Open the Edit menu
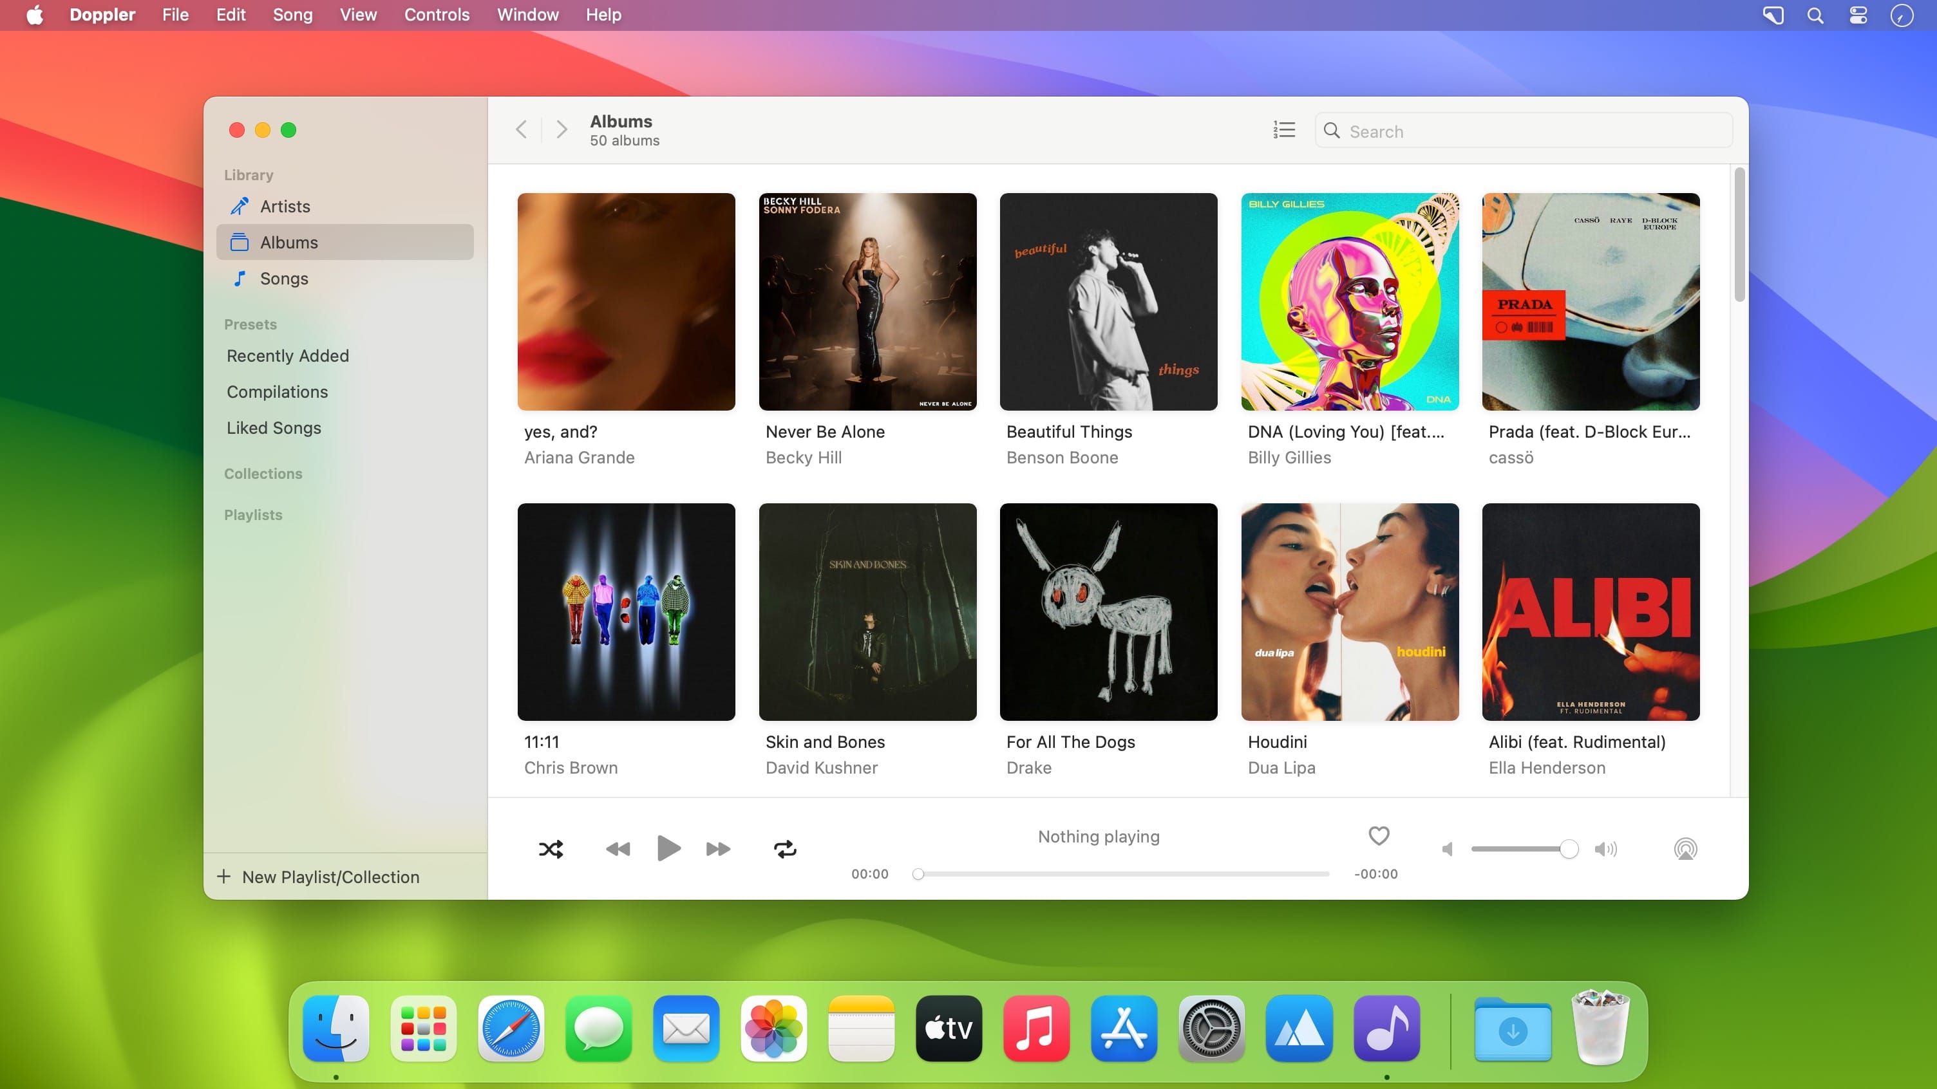The width and height of the screenshot is (1937, 1089). coord(231,15)
